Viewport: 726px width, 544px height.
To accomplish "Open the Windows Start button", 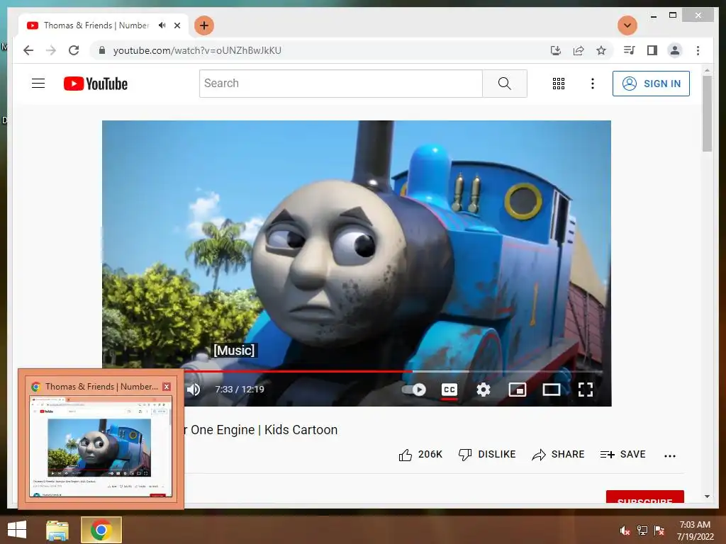I will click(17, 530).
